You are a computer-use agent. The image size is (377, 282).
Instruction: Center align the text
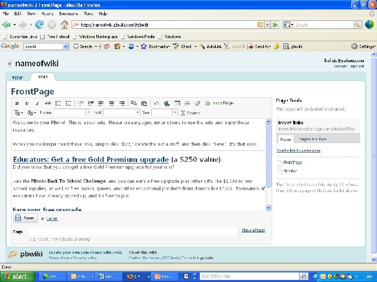click(112, 103)
